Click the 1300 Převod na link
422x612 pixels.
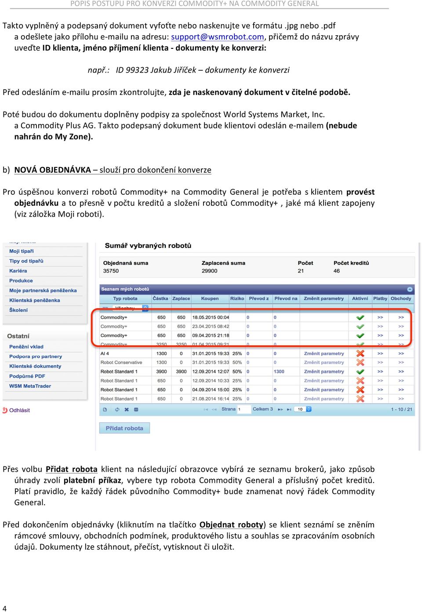click(x=279, y=372)
